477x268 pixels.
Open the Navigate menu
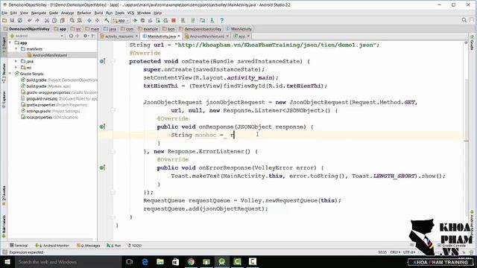[39, 13]
